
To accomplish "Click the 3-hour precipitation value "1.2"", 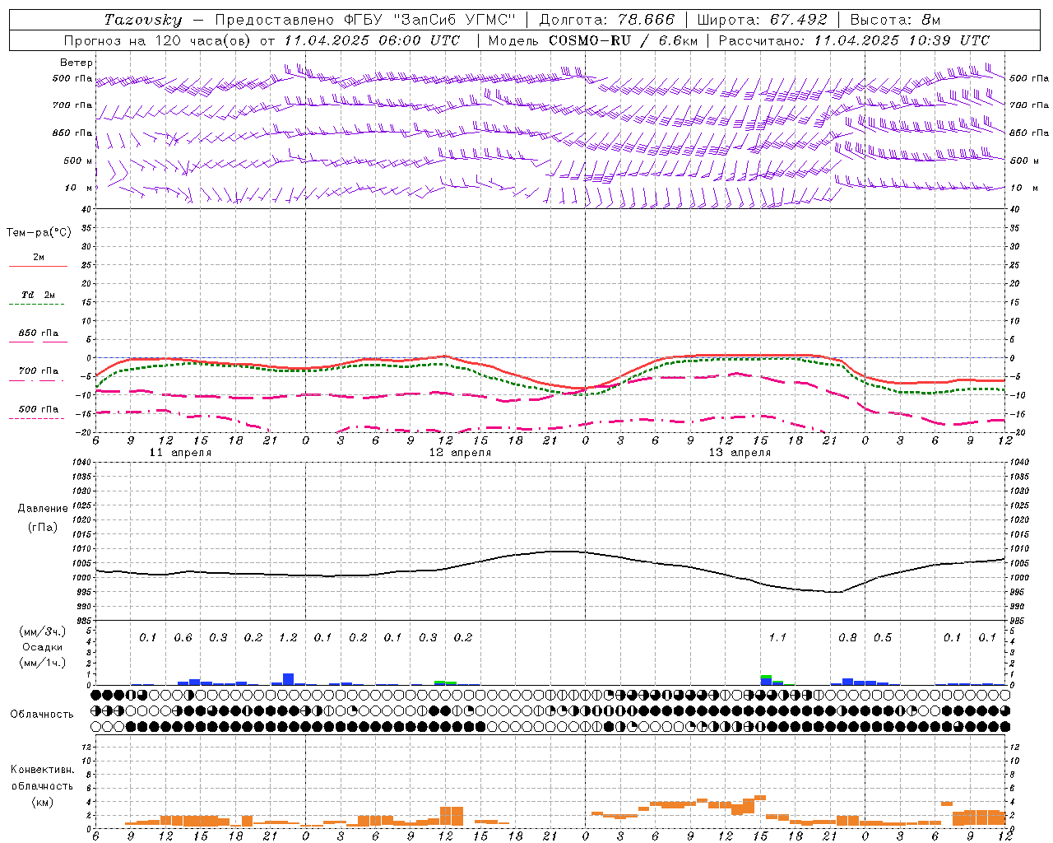I will [288, 638].
